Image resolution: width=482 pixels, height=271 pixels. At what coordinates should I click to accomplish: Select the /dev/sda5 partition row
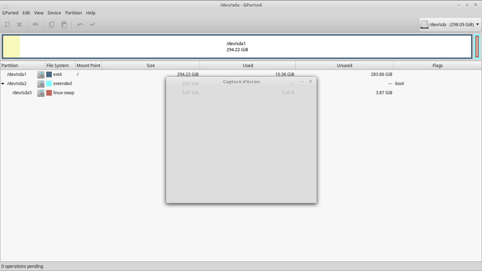[241, 93]
